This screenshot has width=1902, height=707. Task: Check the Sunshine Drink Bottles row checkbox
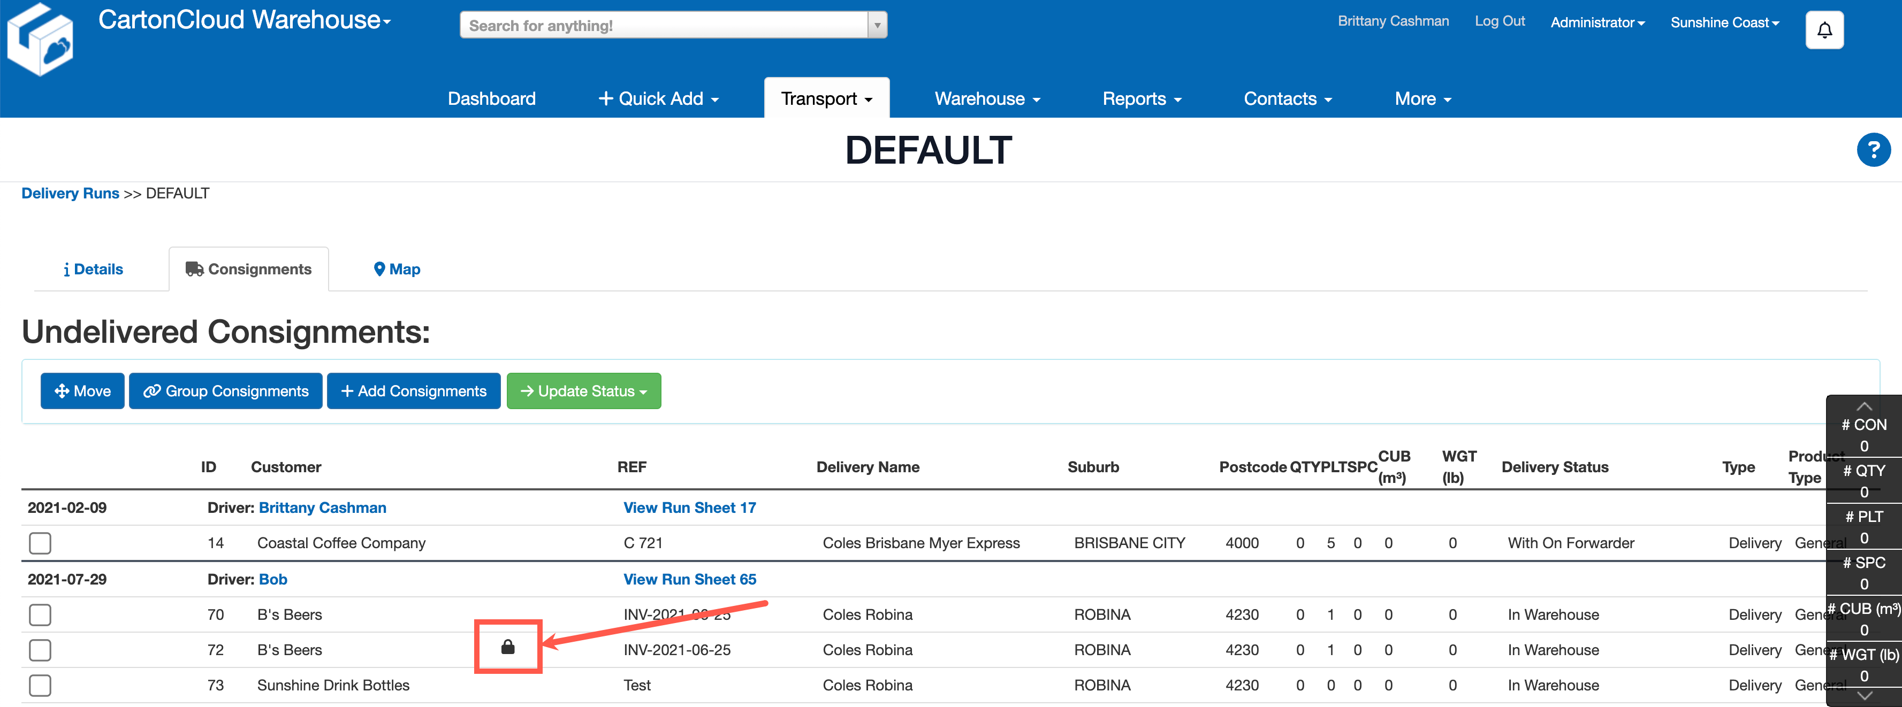(40, 686)
